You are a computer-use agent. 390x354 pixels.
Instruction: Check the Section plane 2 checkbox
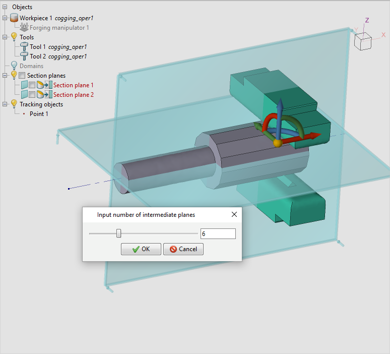coord(32,95)
